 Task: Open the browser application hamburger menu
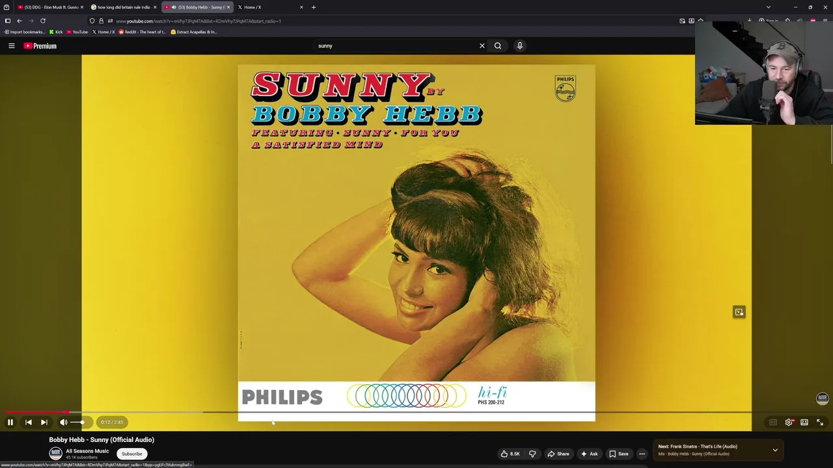pyautogui.click(x=825, y=21)
